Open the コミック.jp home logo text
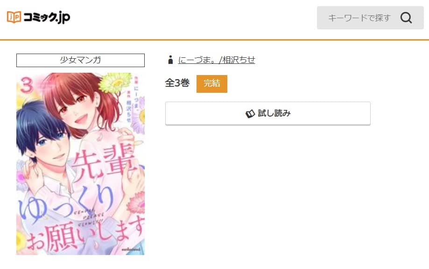This screenshot has height=269, width=429. (47, 17)
